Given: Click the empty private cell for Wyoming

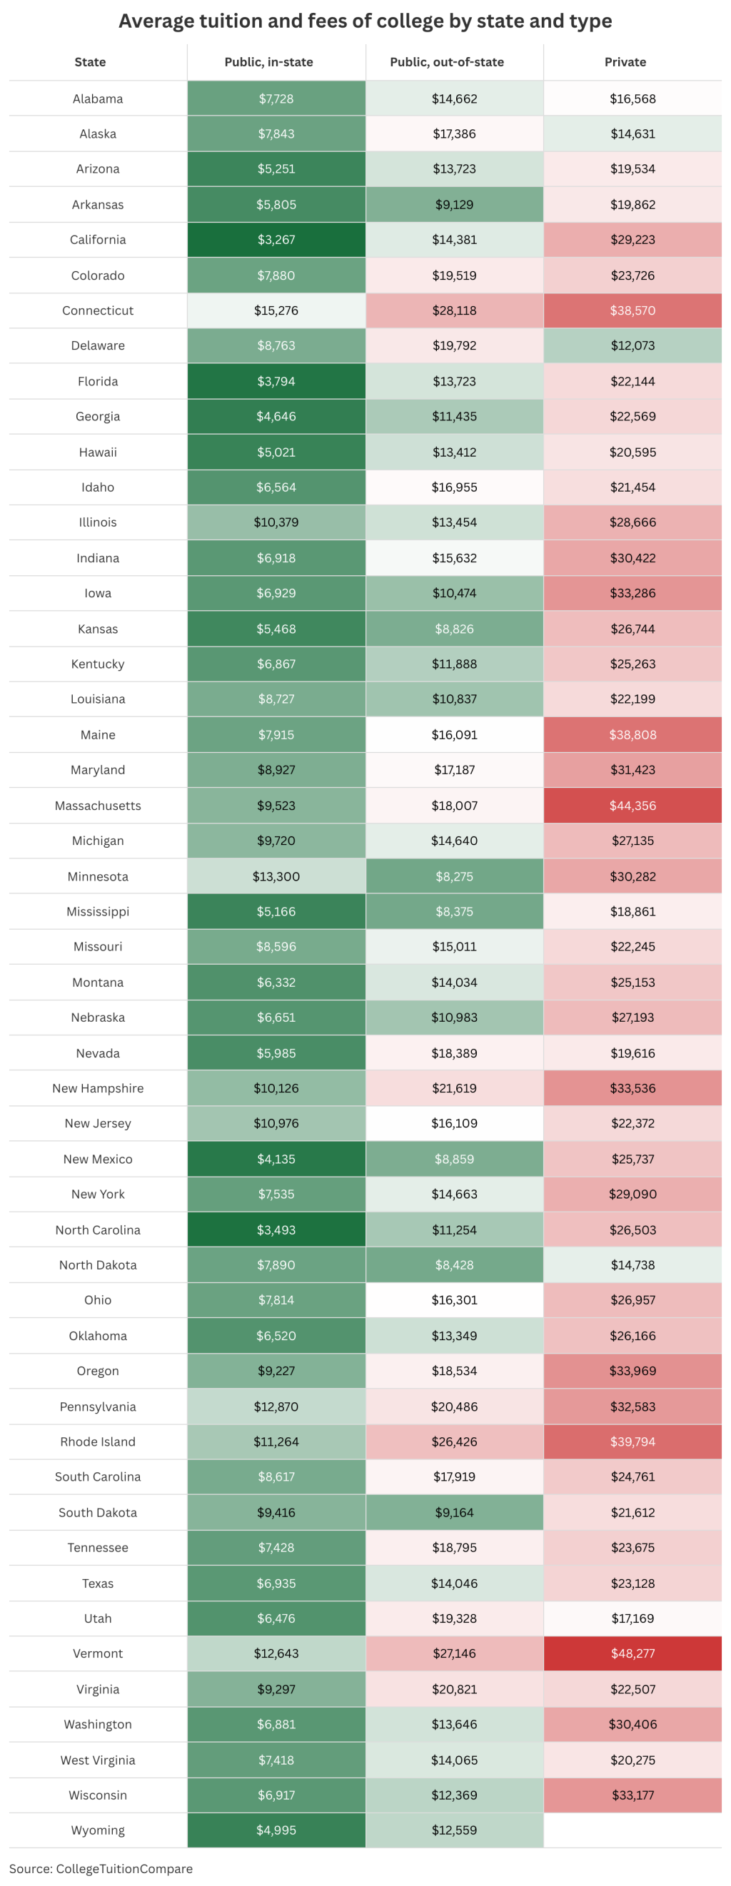Looking at the screenshot, I should 632,1830.
